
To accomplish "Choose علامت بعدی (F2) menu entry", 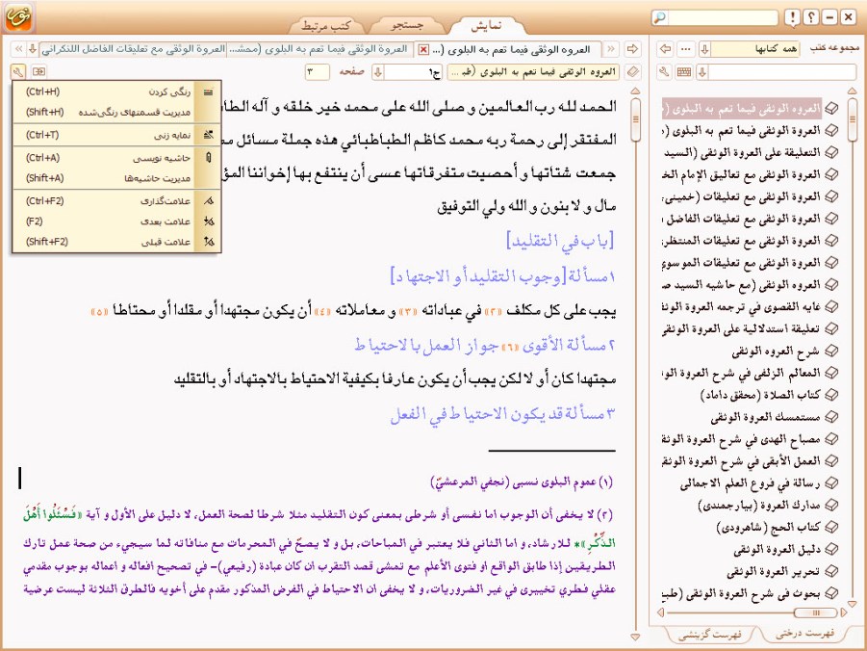I will point(116,221).
